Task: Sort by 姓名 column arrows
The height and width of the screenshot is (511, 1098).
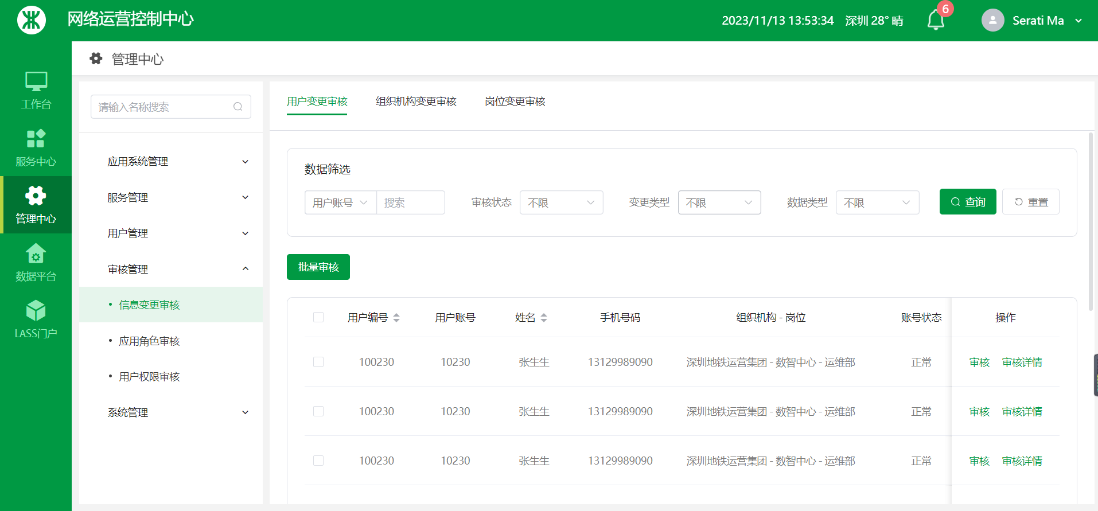Action: pos(544,318)
